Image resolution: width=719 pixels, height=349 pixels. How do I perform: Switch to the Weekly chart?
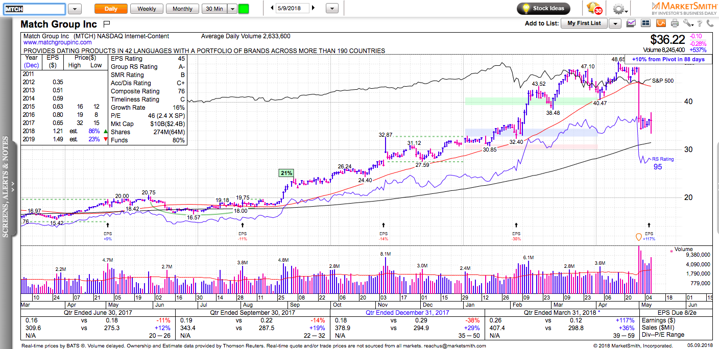click(x=147, y=9)
